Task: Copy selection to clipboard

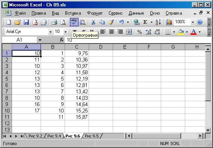Action: [102, 22]
